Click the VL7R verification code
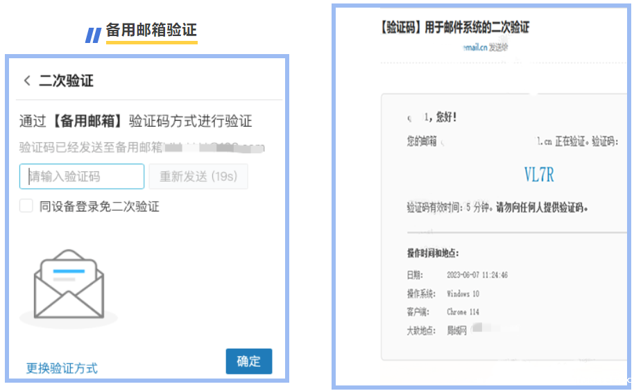The image size is (634, 391). click(x=538, y=175)
